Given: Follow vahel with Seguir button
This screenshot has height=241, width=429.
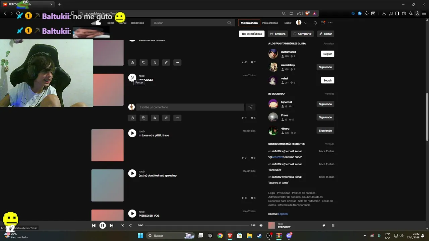Looking at the screenshot, I should click(x=327, y=80).
